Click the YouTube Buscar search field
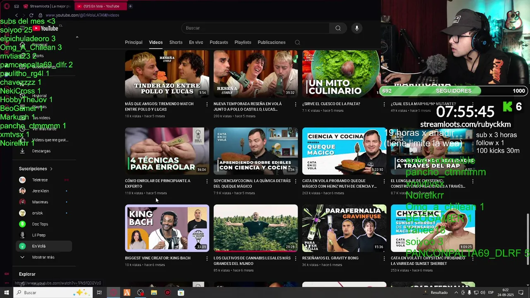The width and height of the screenshot is (530, 298). 255,28
